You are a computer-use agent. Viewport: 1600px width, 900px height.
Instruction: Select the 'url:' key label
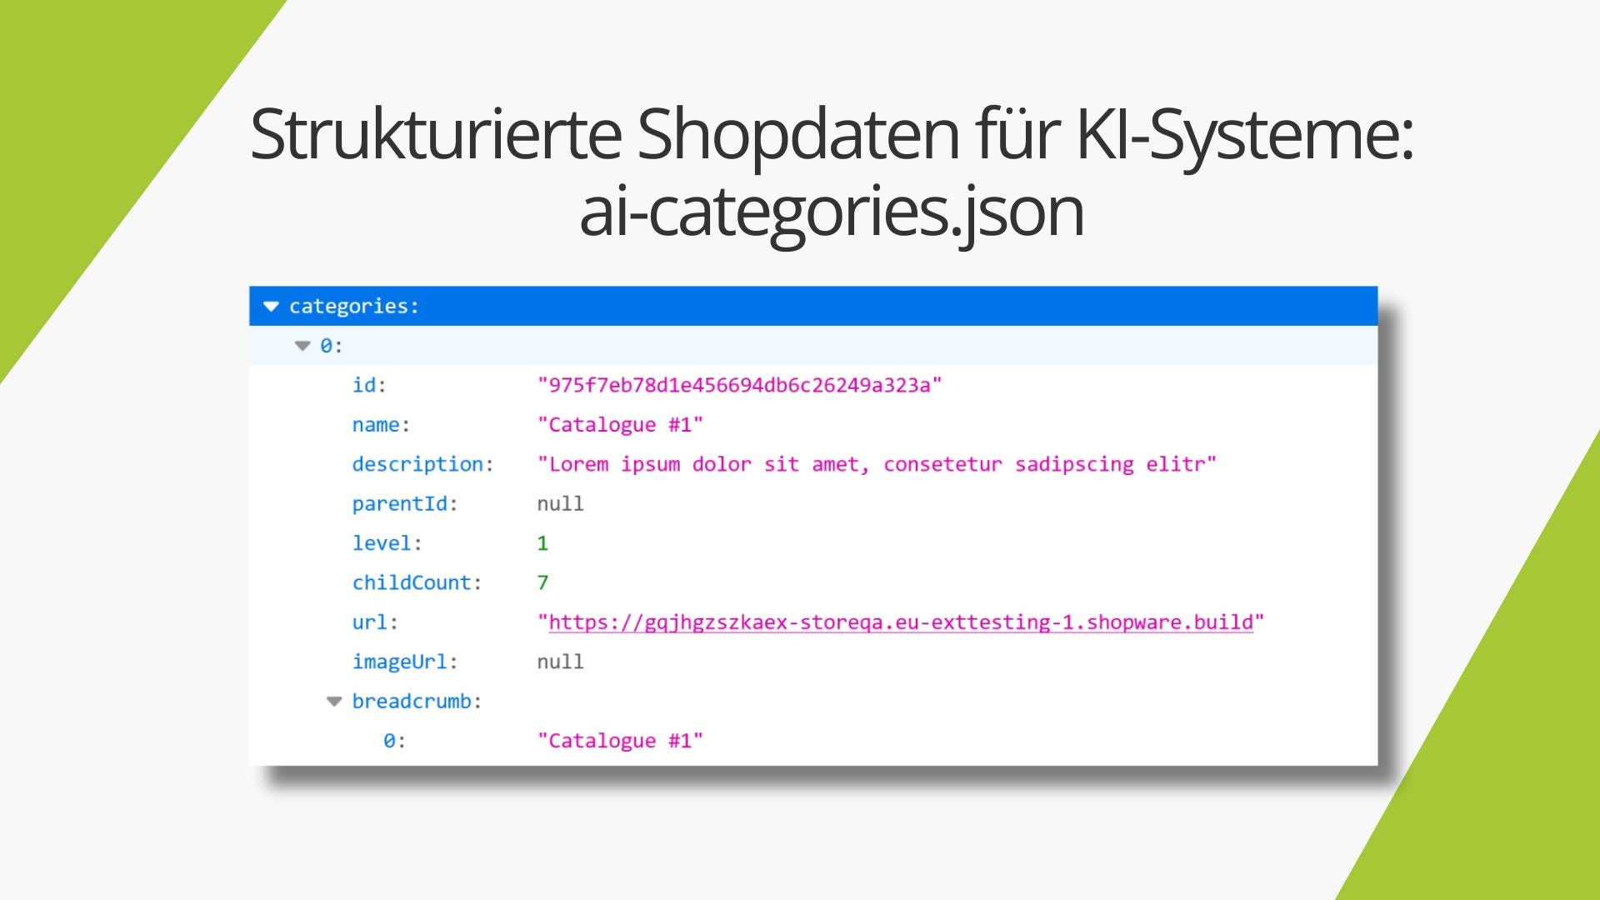pos(375,622)
